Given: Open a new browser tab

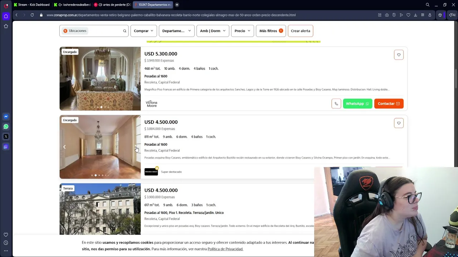Looking at the screenshot, I should (177, 5).
